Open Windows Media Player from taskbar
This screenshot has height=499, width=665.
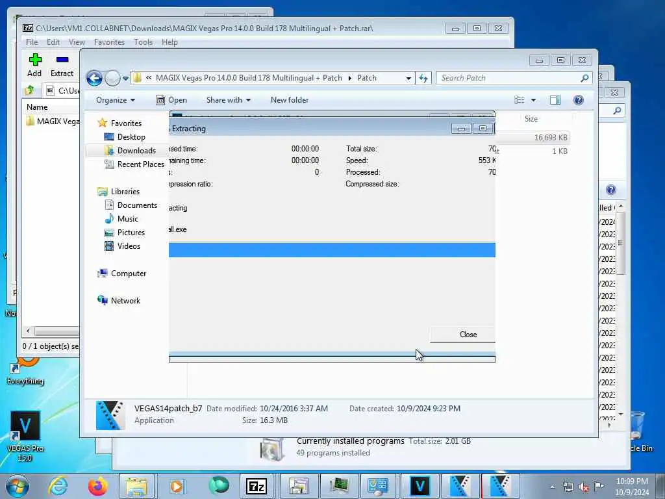pos(176,486)
